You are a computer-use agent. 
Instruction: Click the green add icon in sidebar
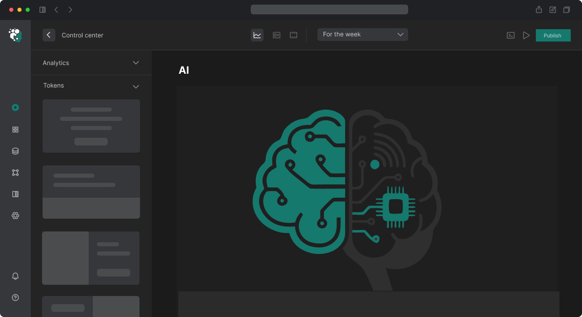click(x=15, y=108)
